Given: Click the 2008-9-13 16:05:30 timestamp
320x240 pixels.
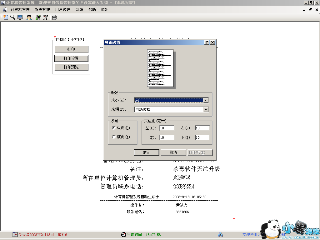Looking at the screenshot, I should point(189,197).
